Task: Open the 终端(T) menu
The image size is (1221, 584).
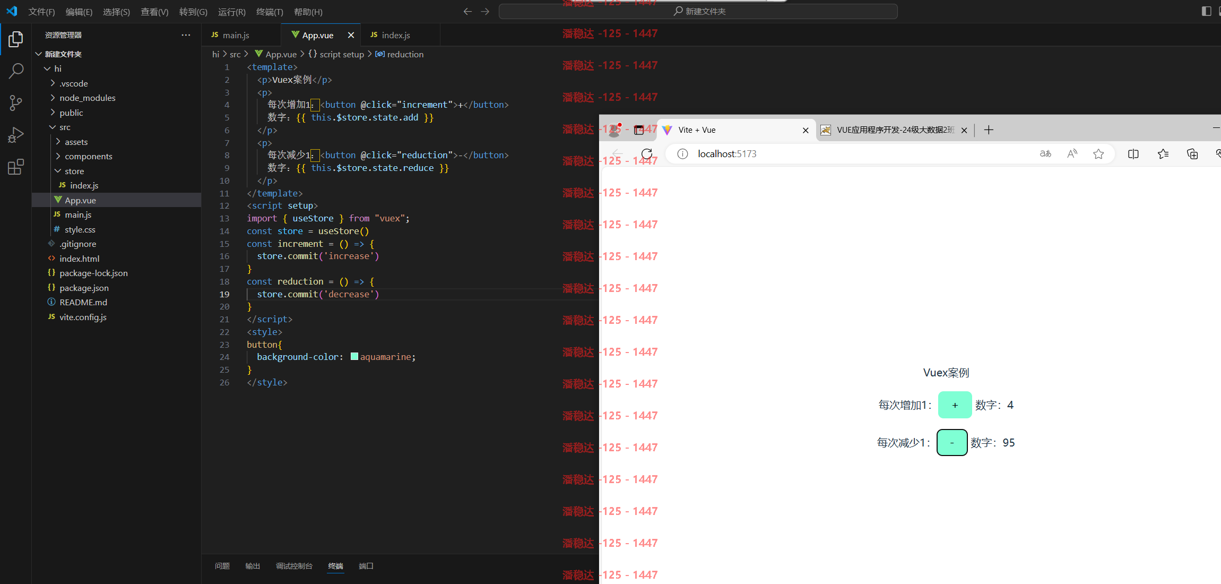Action: coord(270,12)
